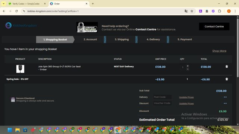Click the Voucher Code field

(x=162, y=103)
